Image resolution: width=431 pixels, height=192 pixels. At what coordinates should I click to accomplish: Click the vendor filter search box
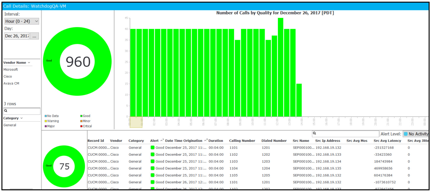(x=22, y=111)
